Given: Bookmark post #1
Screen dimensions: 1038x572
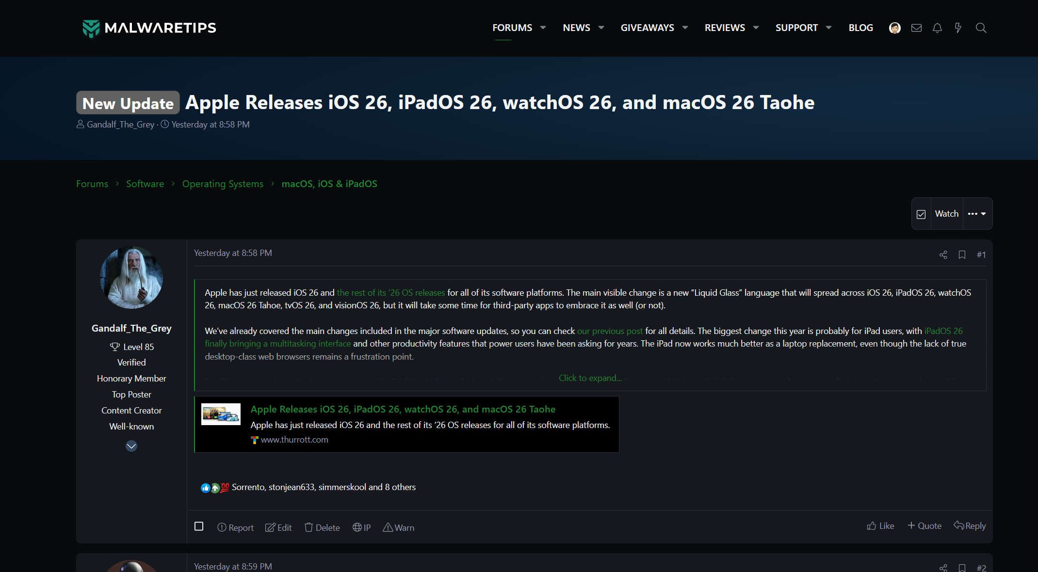Looking at the screenshot, I should point(962,254).
